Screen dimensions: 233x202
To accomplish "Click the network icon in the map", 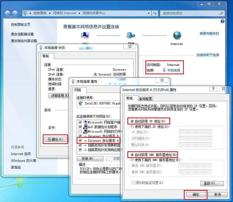I will pyautogui.click(x=131, y=35).
